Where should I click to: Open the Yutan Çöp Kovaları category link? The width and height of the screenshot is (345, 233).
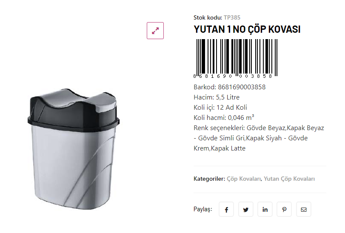(x=289, y=179)
